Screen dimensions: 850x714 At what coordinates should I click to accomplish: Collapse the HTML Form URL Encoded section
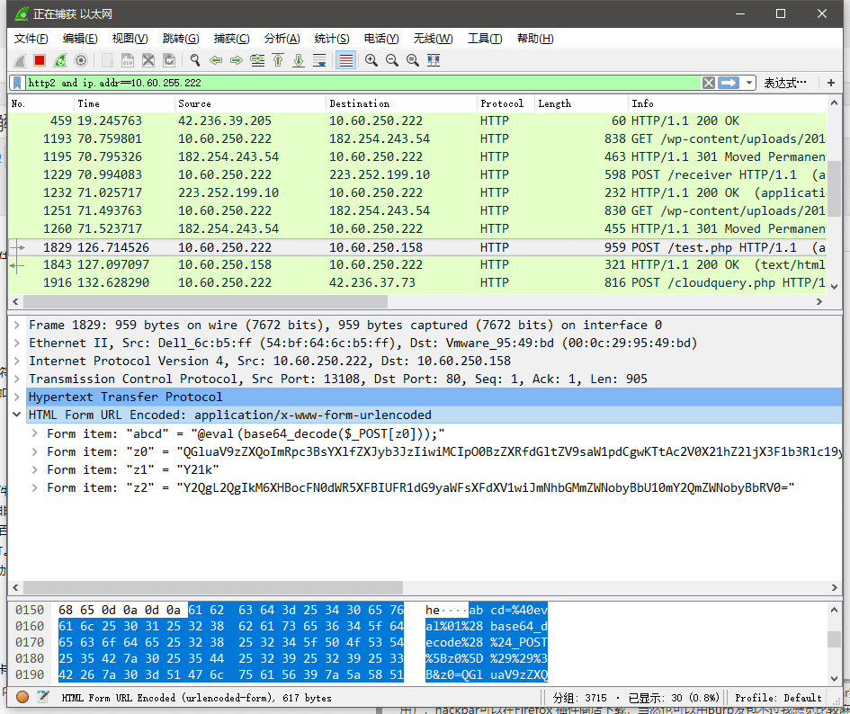17,415
